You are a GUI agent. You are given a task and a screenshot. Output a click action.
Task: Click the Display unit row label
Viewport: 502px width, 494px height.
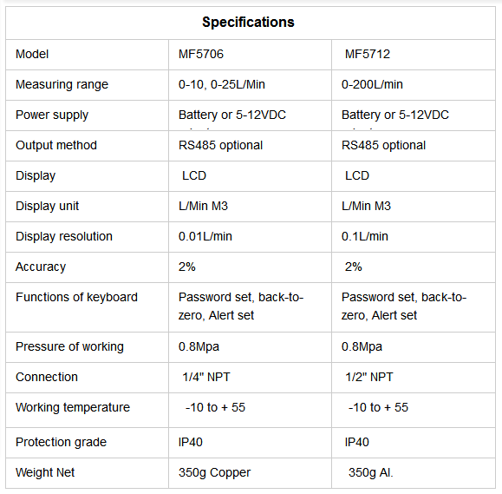tap(47, 206)
